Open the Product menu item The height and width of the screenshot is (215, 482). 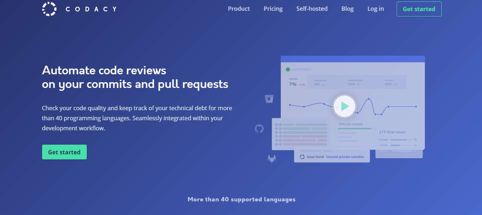point(239,9)
